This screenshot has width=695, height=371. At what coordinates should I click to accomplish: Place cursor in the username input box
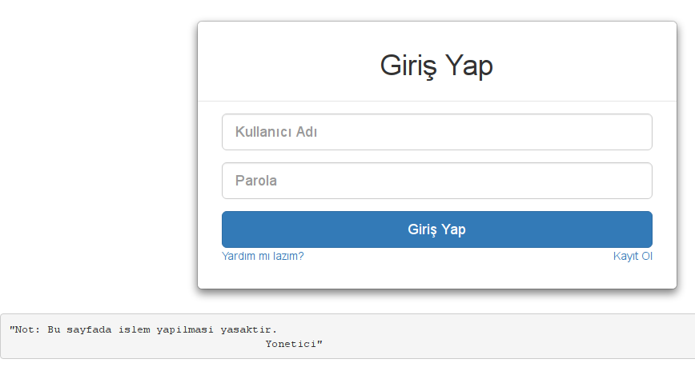pos(436,132)
